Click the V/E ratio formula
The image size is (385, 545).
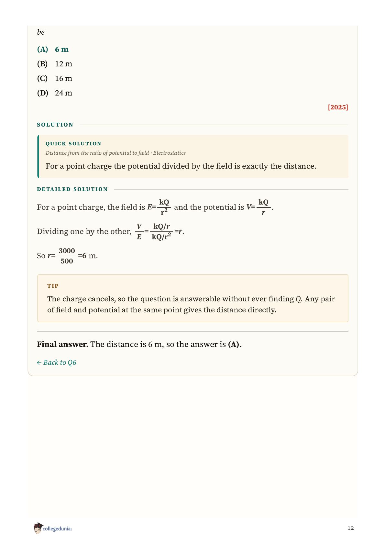[159, 231]
